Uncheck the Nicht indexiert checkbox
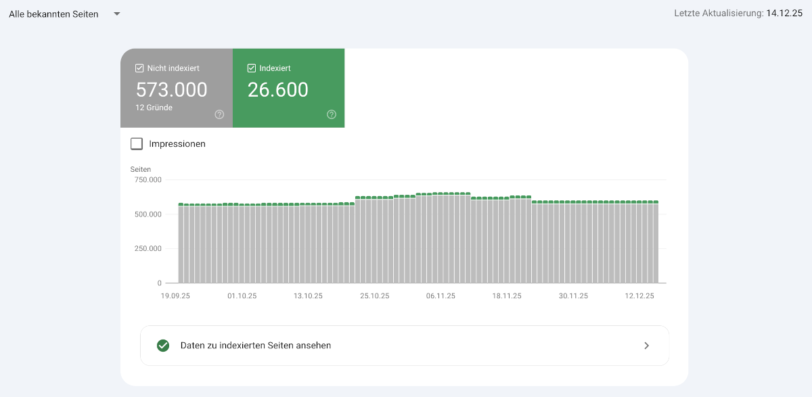The width and height of the screenshot is (812, 397). point(140,68)
